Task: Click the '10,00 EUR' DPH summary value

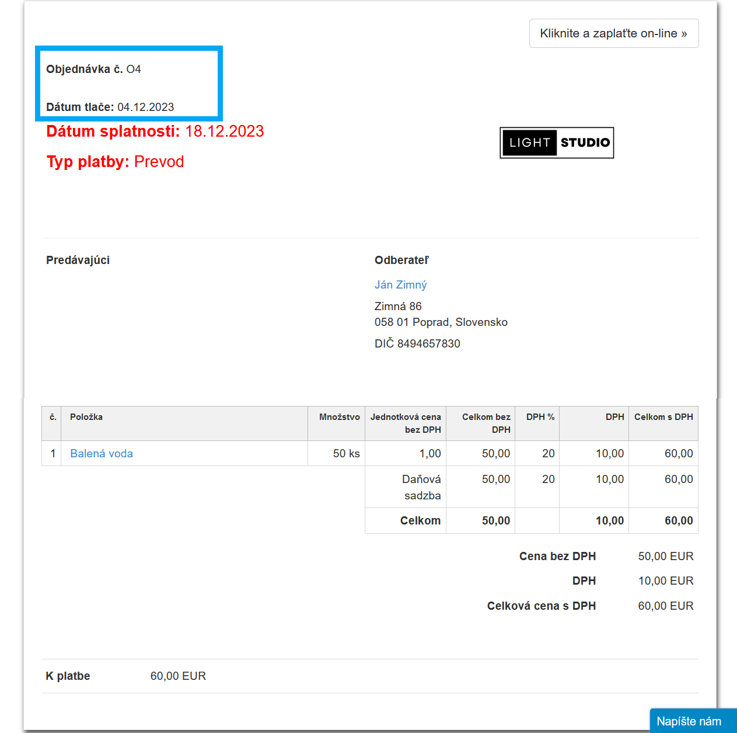Action: [x=666, y=581]
